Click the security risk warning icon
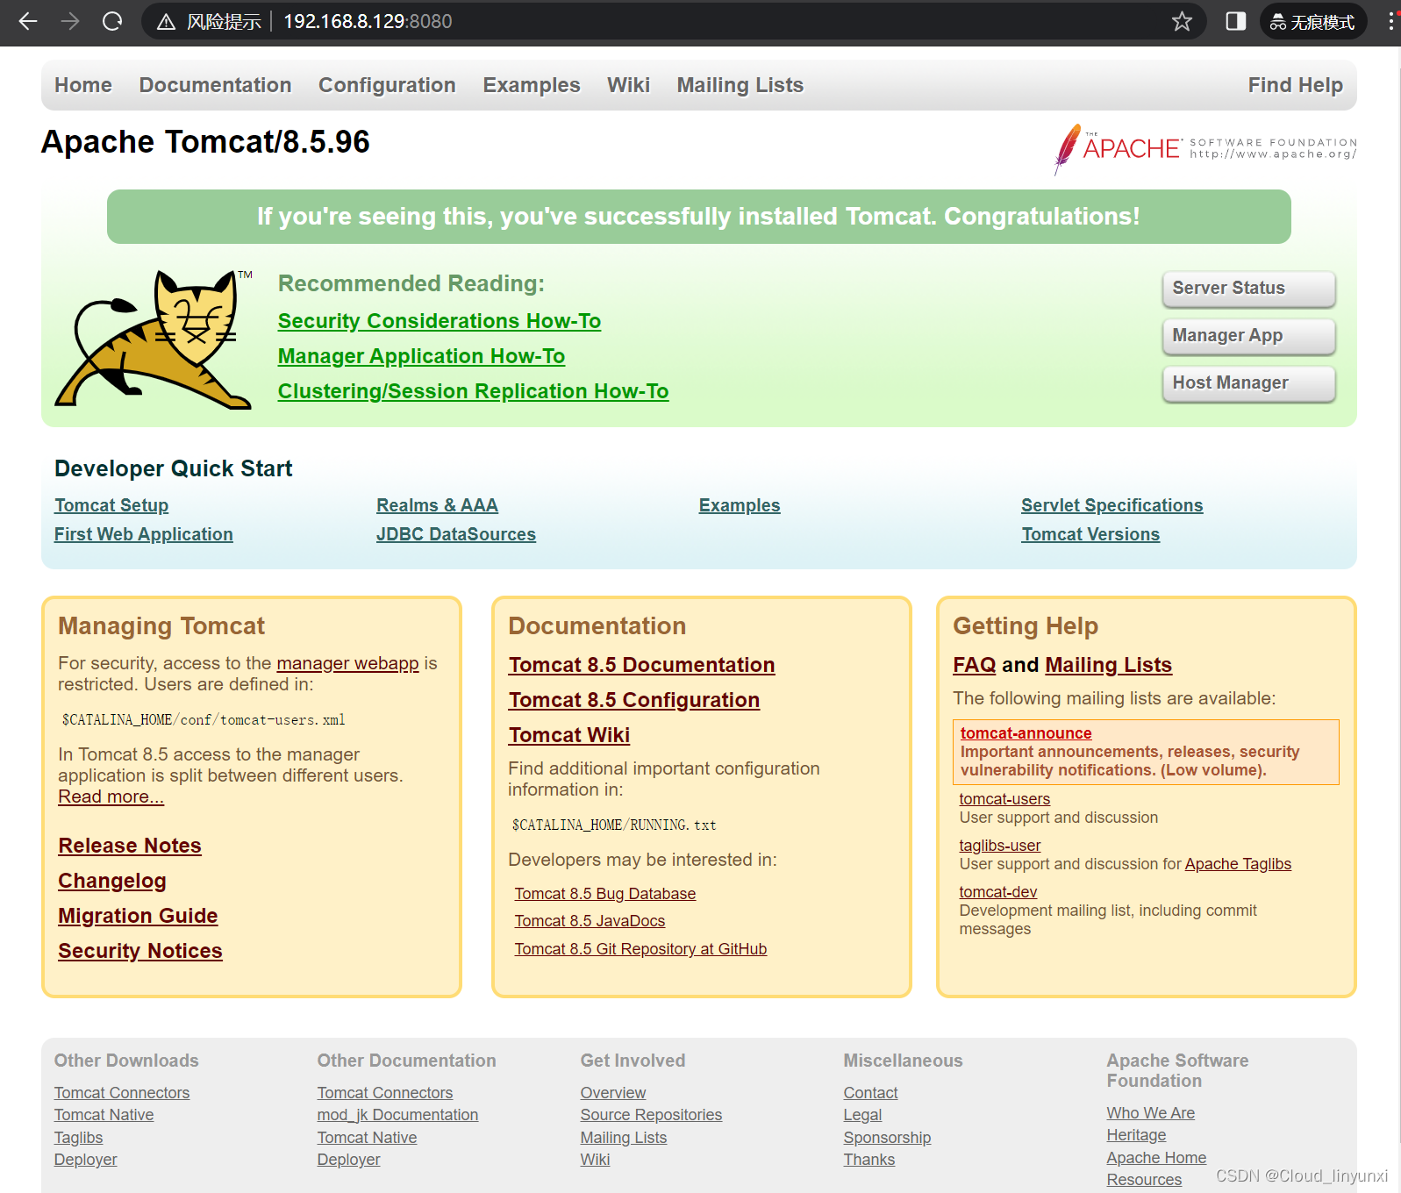Image resolution: width=1401 pixels, height=1193 pixels. coord(166,22)
